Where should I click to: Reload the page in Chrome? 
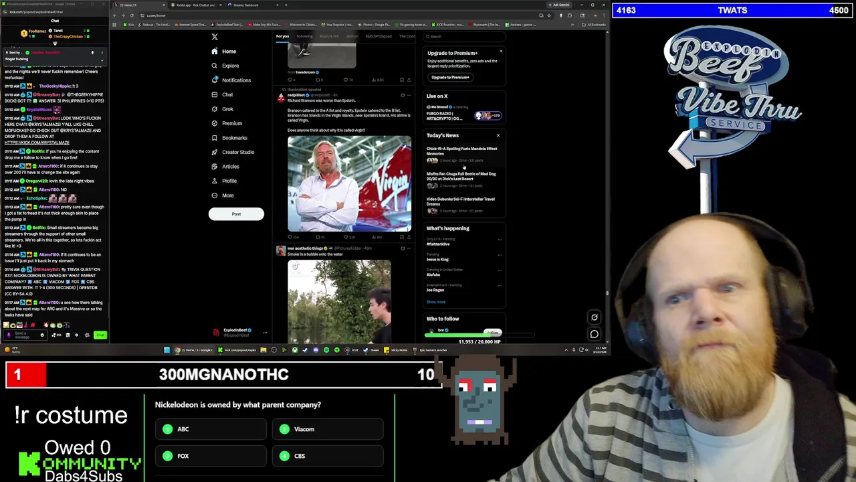click(132, 15)
